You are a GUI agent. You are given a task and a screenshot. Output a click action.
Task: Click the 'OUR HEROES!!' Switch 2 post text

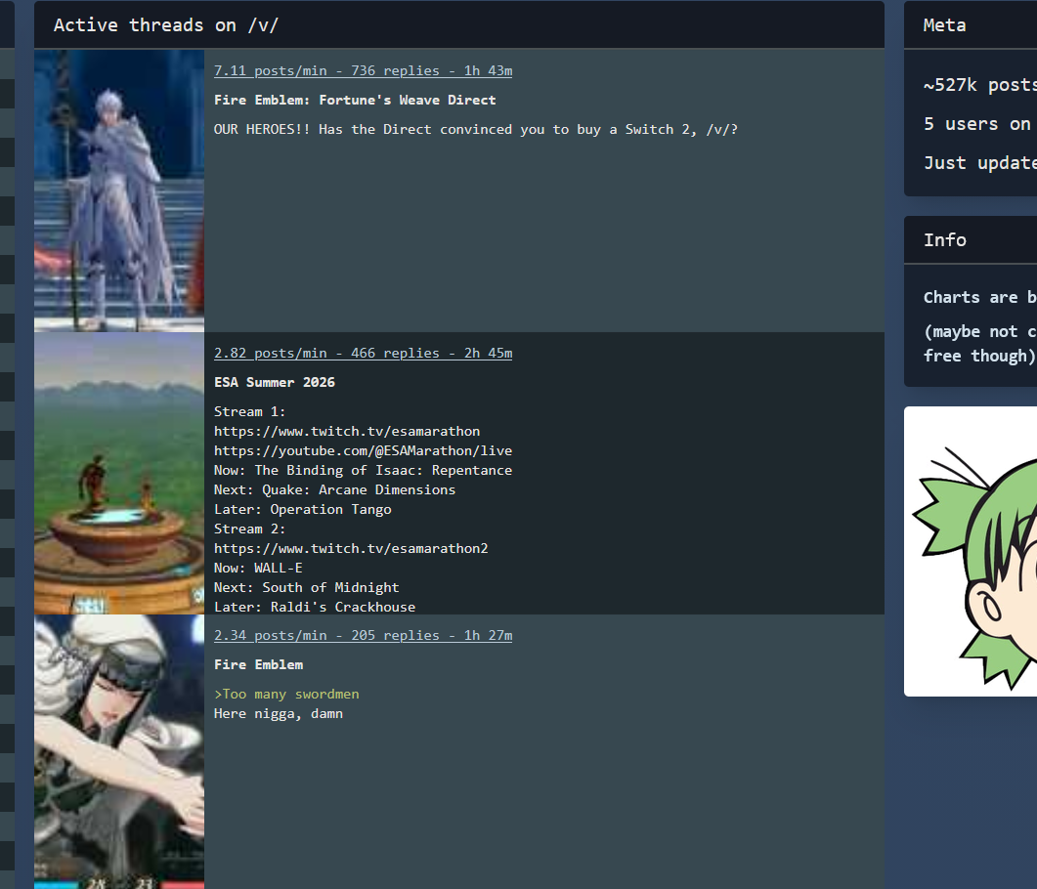point(476,130)
